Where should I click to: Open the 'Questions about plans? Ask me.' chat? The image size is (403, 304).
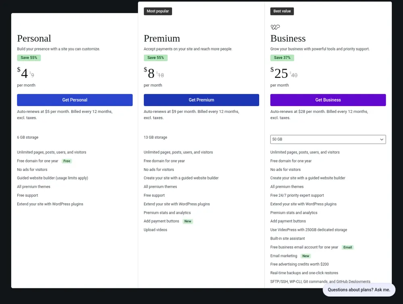click(359, 289)
